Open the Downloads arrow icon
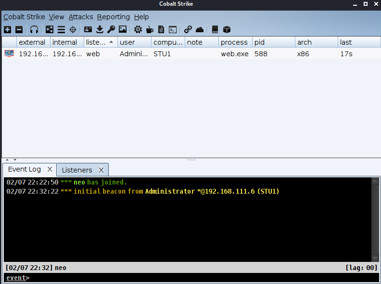Image resolution: width=381 pixels, height=284 pixels. 100,30
